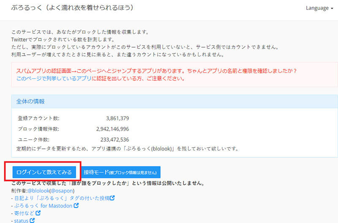Click the red スパムアプリの認証画面 warning text
The width and height of the screenshot is (338, 223).
[x=156, y=71]
